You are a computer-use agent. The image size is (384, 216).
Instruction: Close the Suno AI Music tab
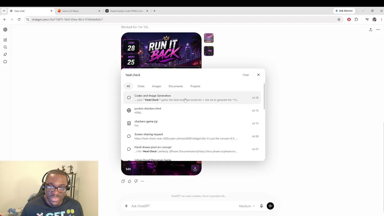[x=99, y=11]
